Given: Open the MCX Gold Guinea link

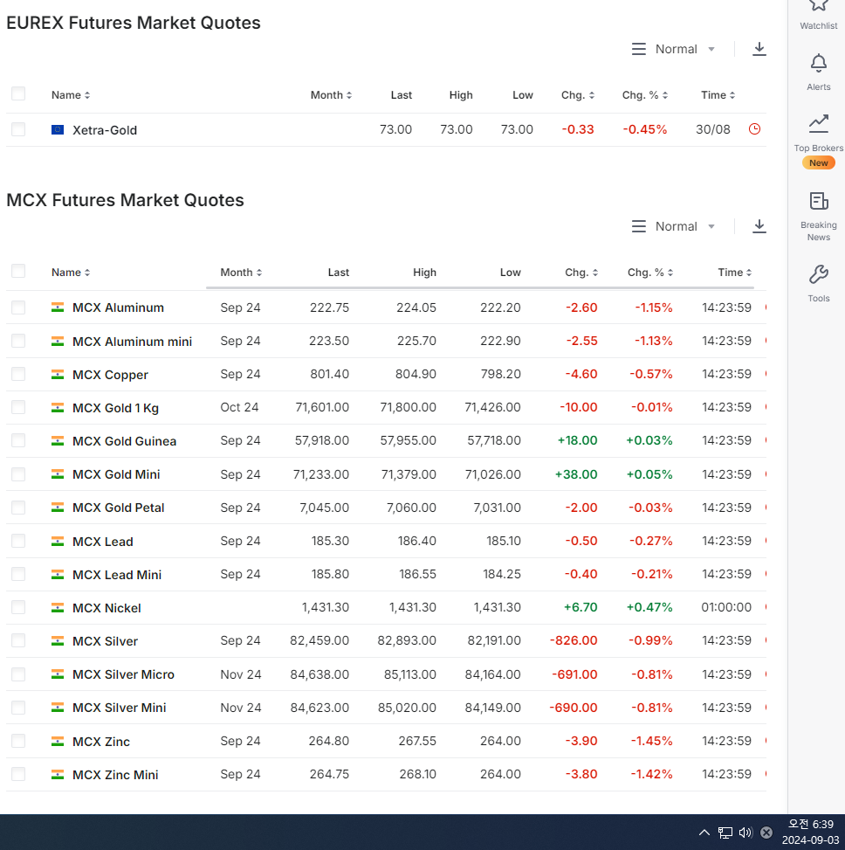Looking at the screenshot, I should 124,441.
